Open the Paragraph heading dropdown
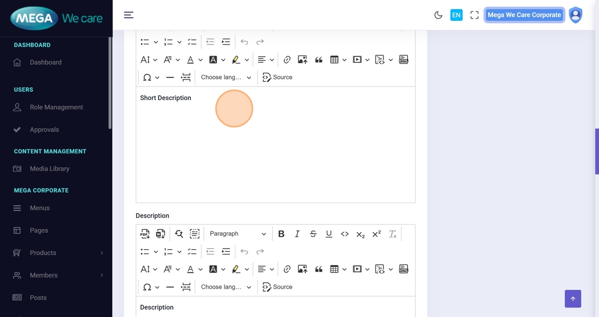This screenshot has height=317, width=599. [x=237, y=234]
